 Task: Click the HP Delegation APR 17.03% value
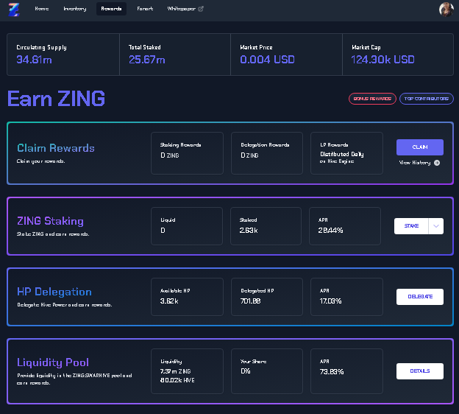330,301
